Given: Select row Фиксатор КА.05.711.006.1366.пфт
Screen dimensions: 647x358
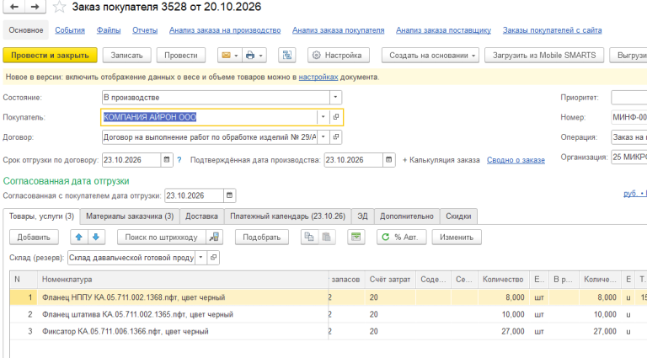Looking at the screenshot, I should click(328, 331).
